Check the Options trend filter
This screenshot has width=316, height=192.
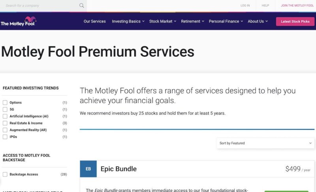click(5, 103)
